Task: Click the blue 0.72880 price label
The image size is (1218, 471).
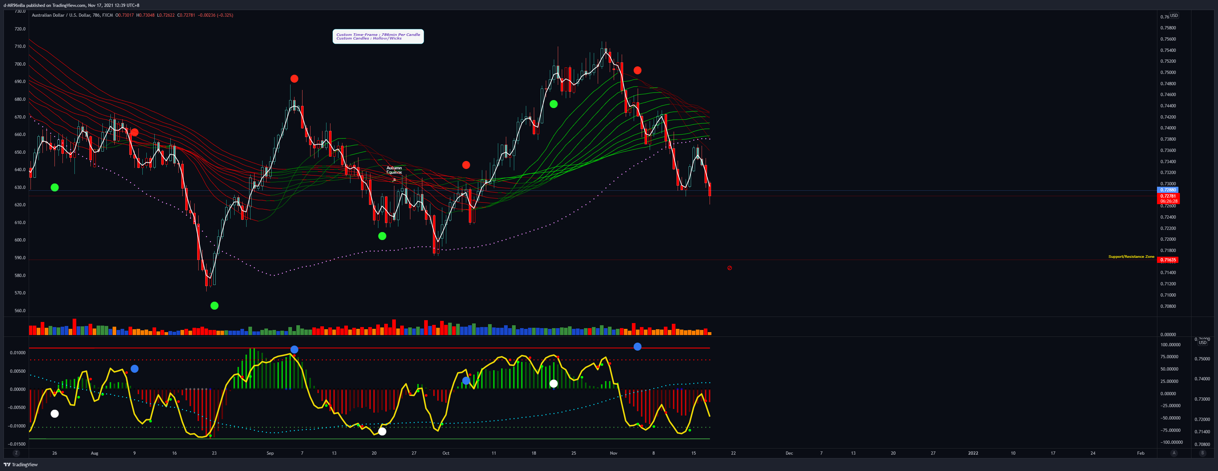Action: point(1168,190)
